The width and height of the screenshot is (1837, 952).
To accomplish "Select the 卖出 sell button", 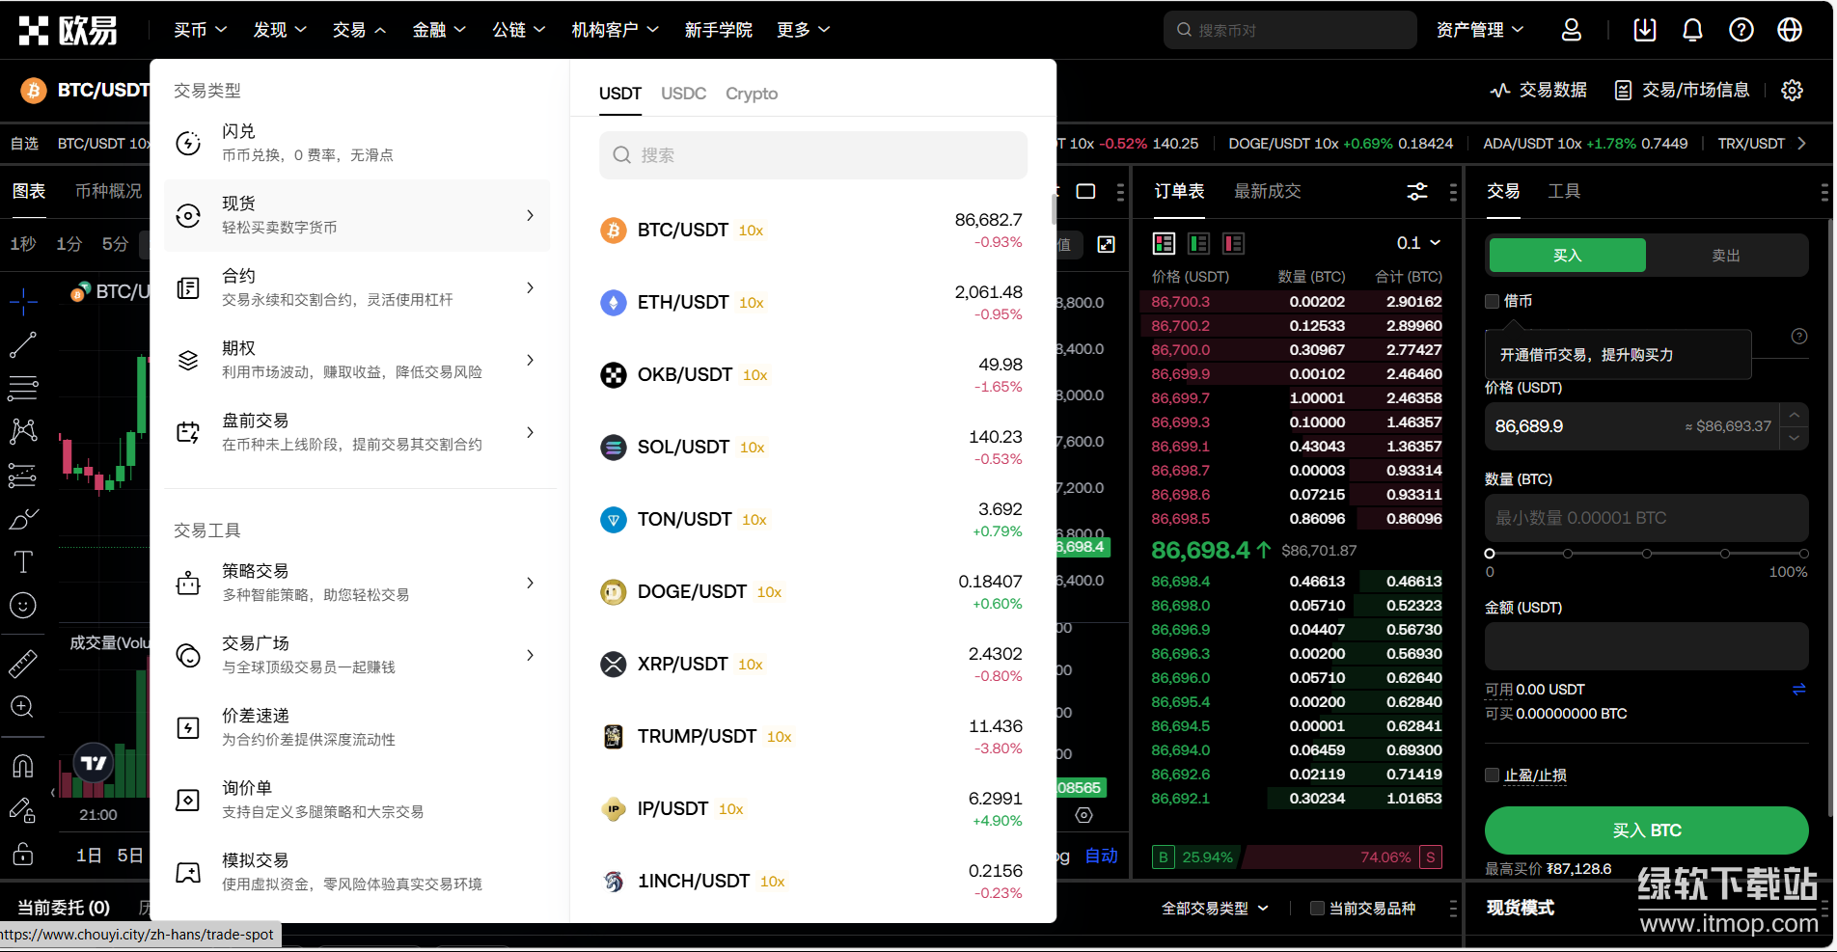I will pos(1725,256).
